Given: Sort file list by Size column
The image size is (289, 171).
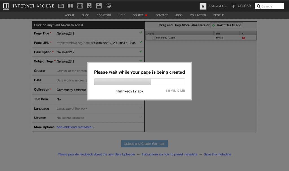Looking at the screenshot, I should [227, 33].
